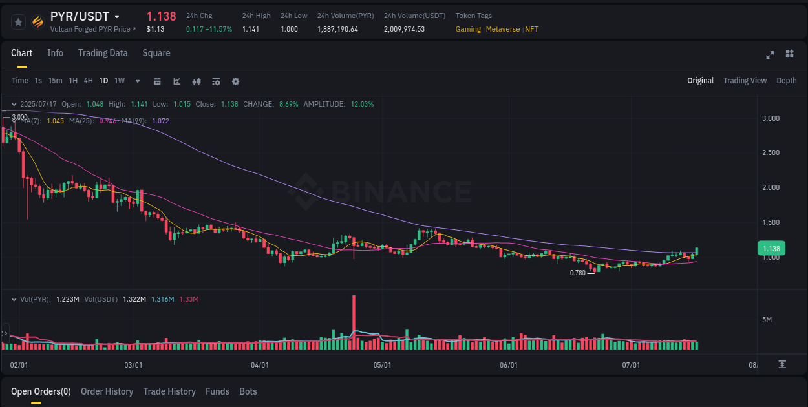The image size is (808, 407).
Task: Click the current price tag 1.138
Action: pyautogui.click(x=772, y=248)
